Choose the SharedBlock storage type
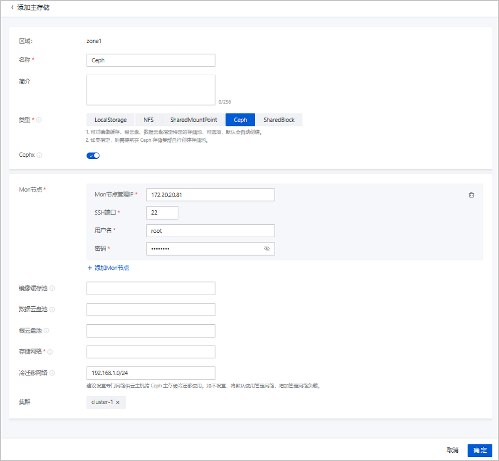The image size is (499, 461). 279,120
